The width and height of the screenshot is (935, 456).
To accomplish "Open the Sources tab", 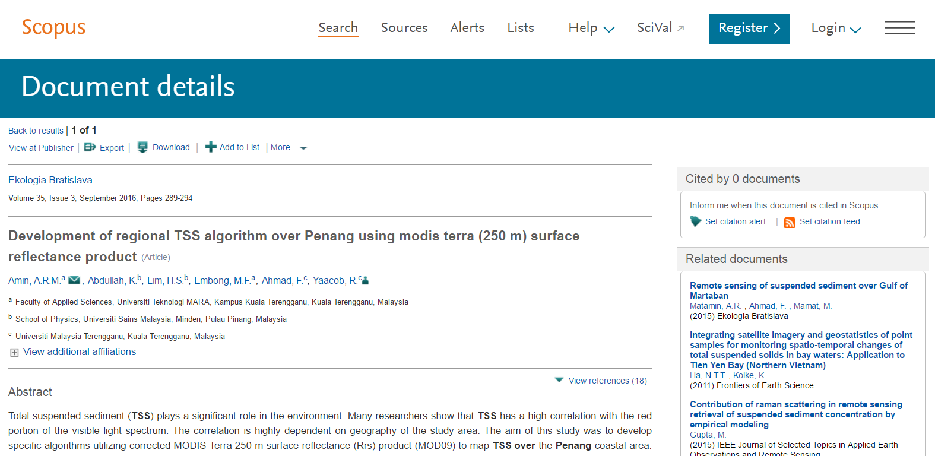I will coord(404,28).
